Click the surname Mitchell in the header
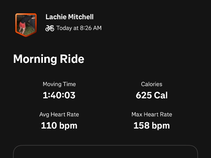The image size is (211, 158). coord(81,17)
